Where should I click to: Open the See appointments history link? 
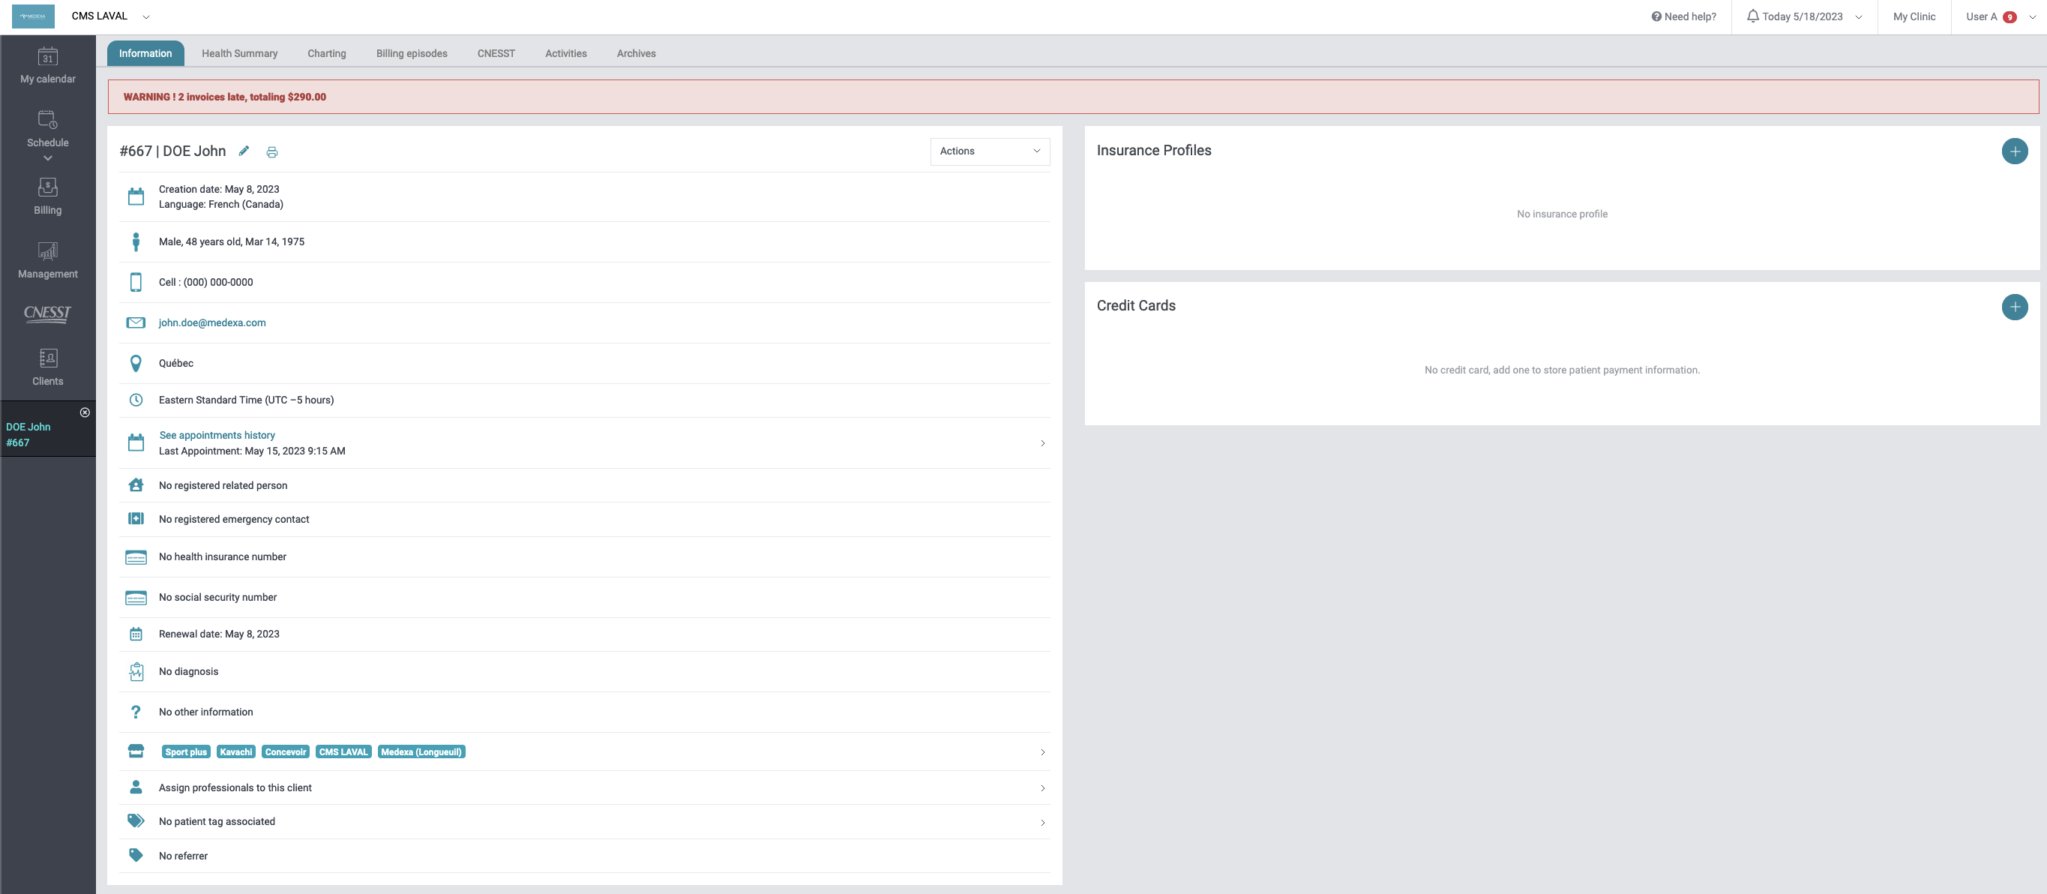coord(217,435)
